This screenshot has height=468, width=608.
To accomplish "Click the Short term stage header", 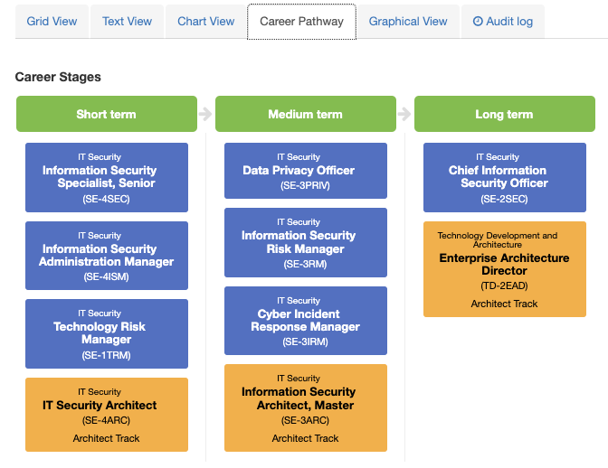I will pyautogui.click(x=106, y=115).
